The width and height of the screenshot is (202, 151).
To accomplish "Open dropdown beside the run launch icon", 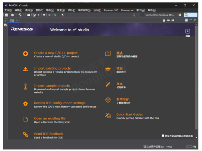I will pyautogui.click(x=66, y=15).
